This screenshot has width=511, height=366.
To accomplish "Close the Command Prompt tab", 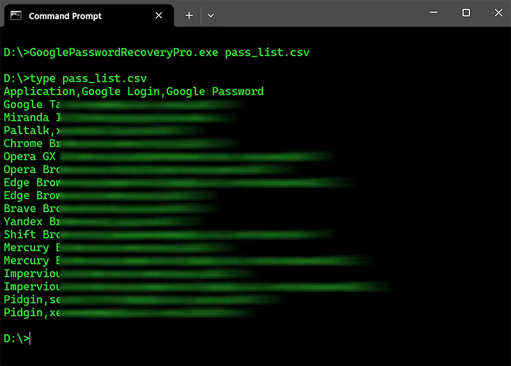I will click(158, 15).
